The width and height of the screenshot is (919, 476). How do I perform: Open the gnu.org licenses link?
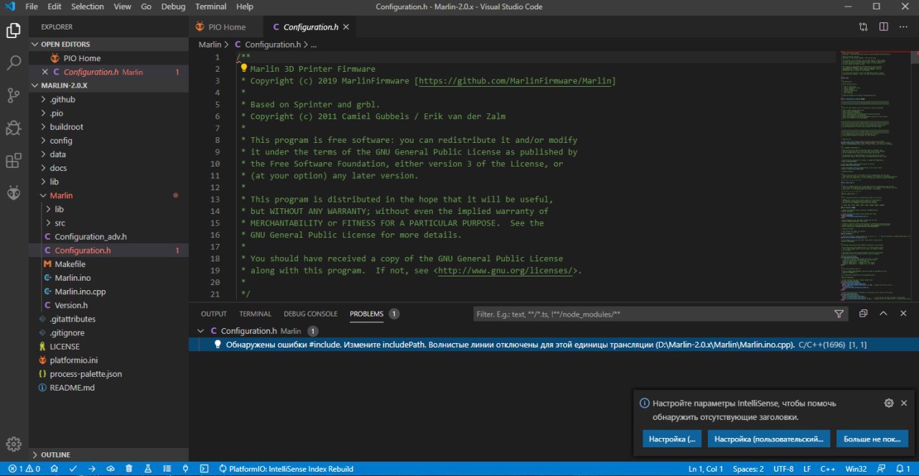point(505,271)
